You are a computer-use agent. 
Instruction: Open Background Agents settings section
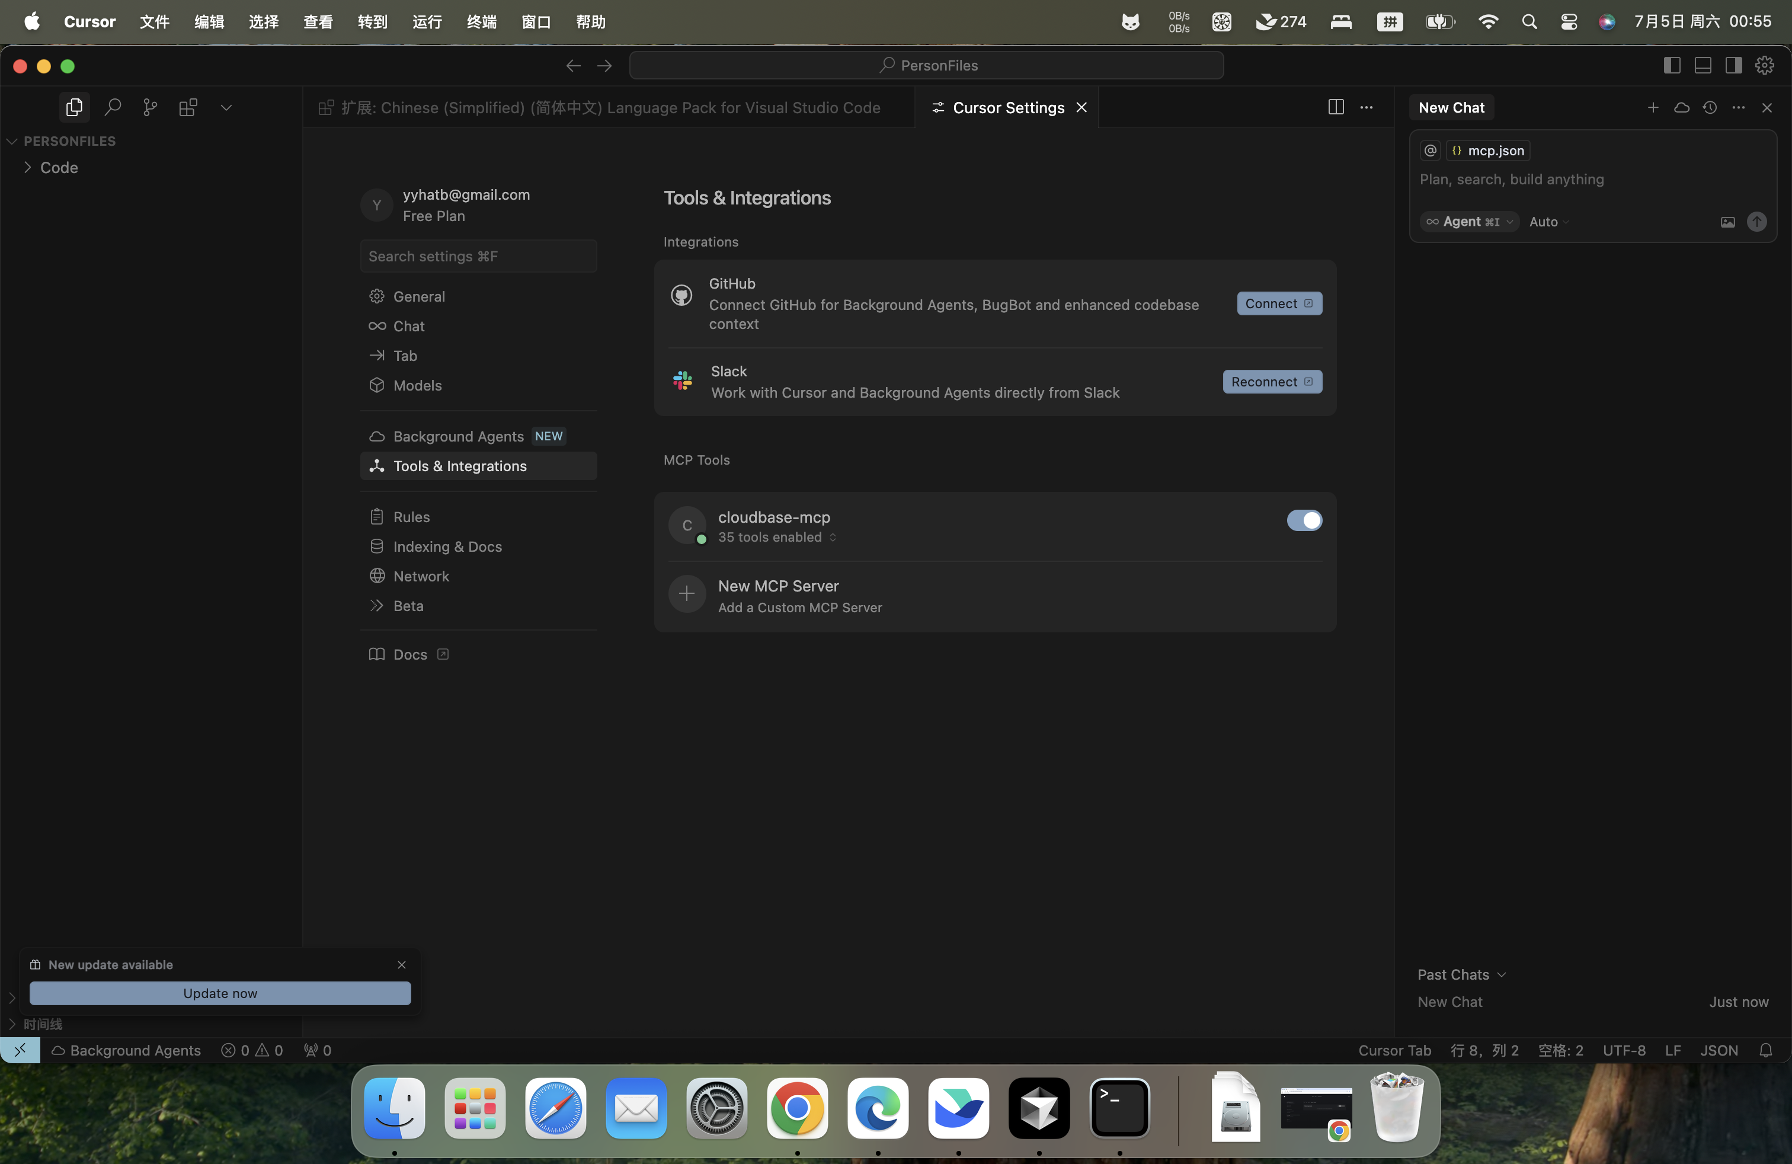point(478,437)
